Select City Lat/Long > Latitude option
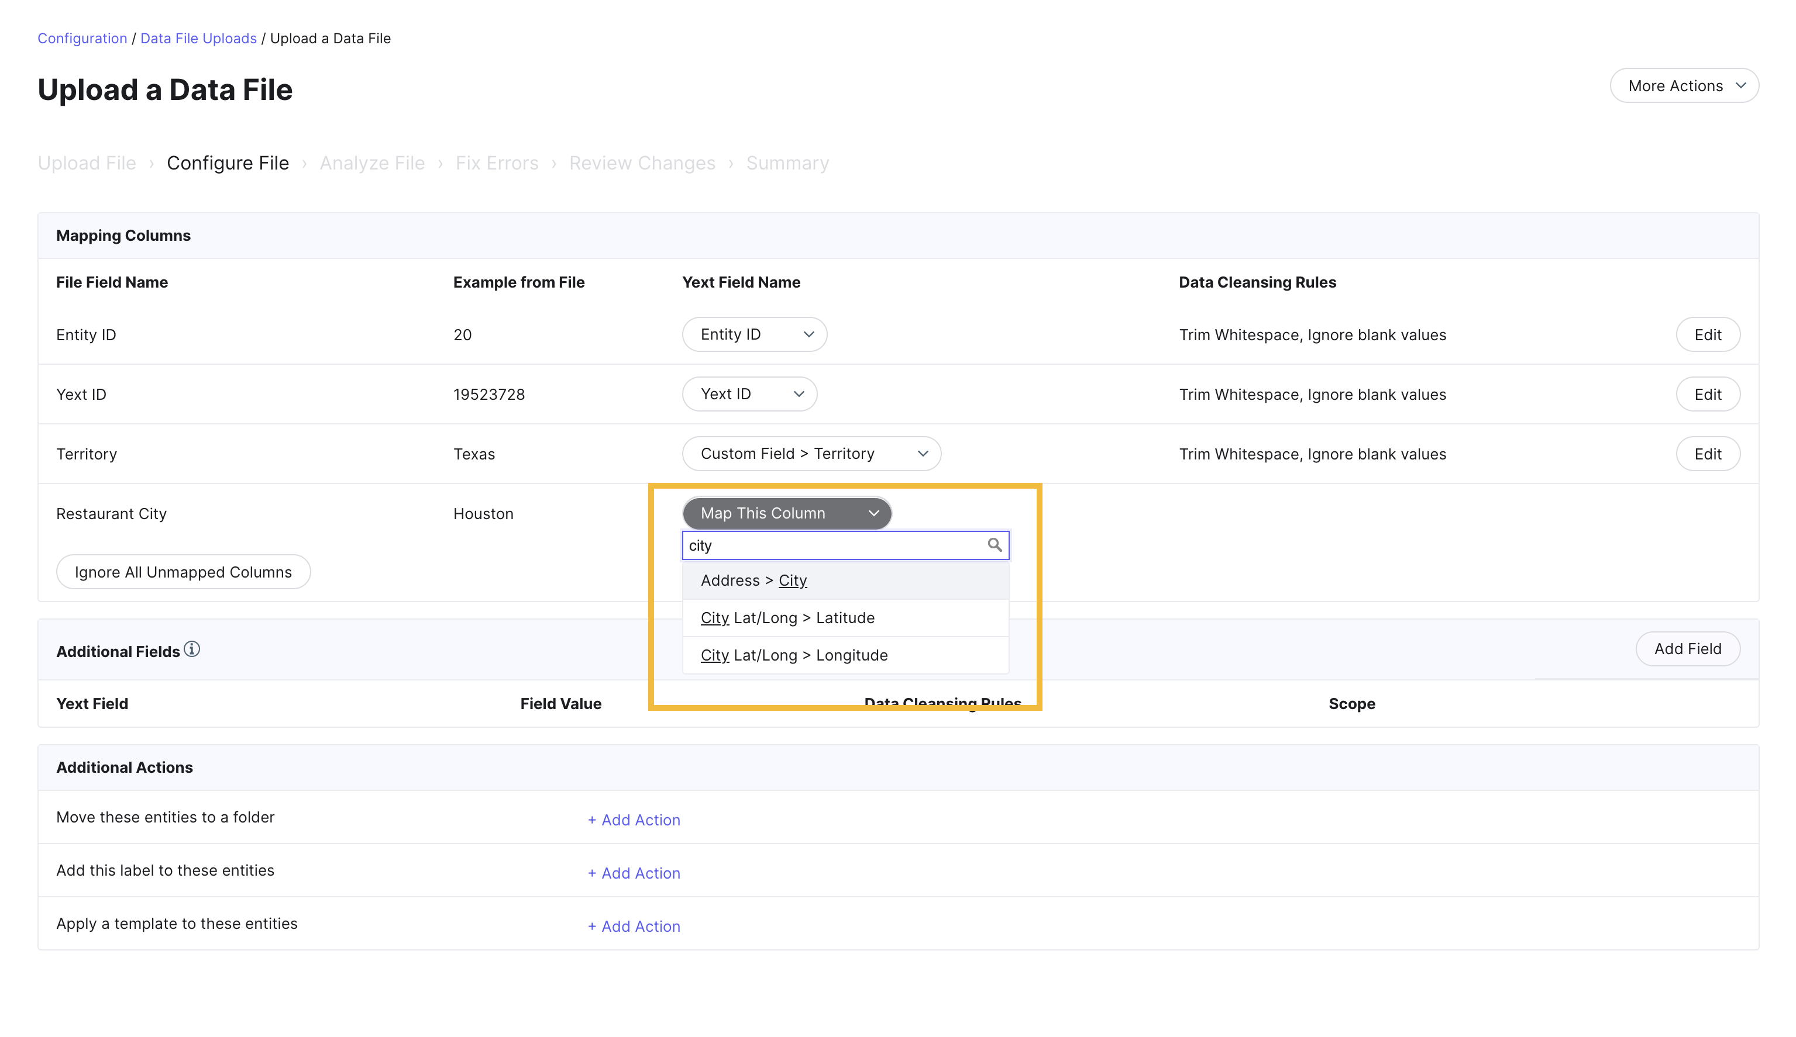The width and height of the screenshot is (1796, 1037). (845, 617)
